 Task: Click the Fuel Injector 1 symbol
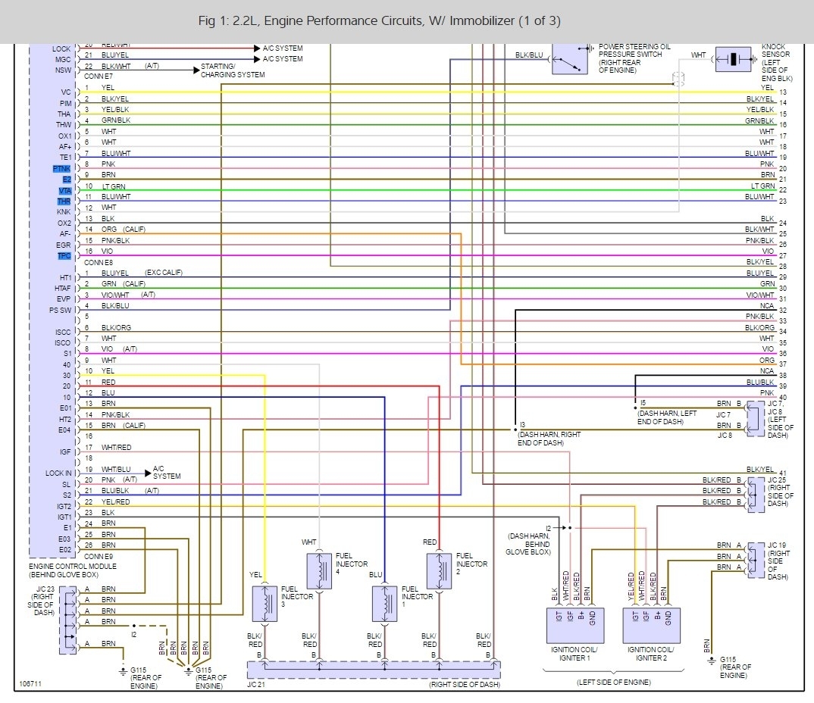click(384, 603)
